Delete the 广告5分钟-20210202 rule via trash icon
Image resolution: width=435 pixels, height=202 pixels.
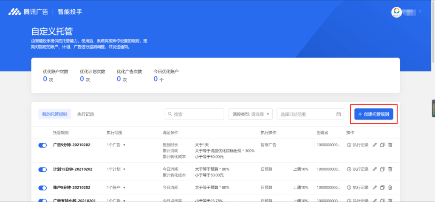click(390, 145)
